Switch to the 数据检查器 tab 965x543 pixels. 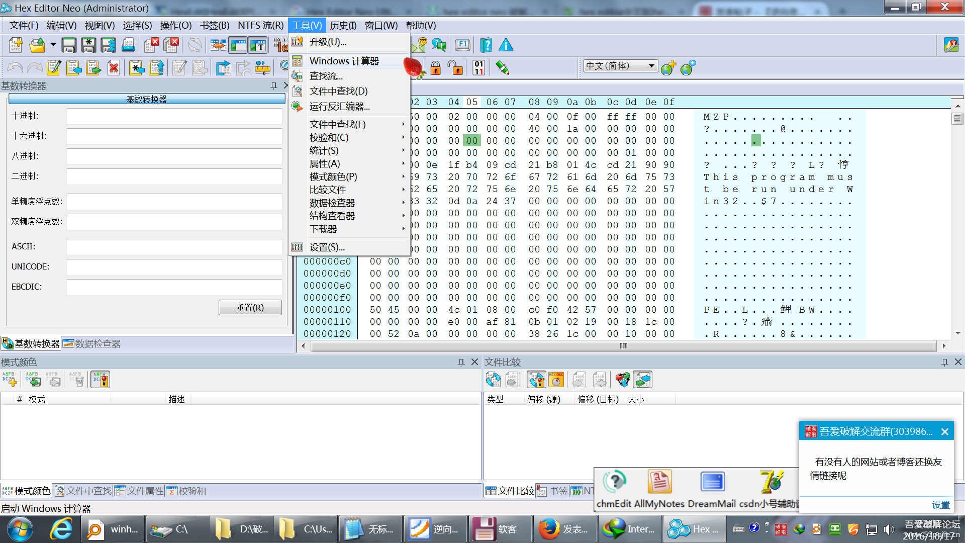[91, 344]
